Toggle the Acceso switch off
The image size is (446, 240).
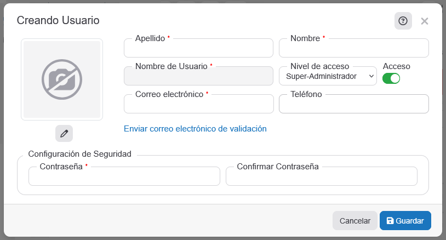click(x=391, y=78)
